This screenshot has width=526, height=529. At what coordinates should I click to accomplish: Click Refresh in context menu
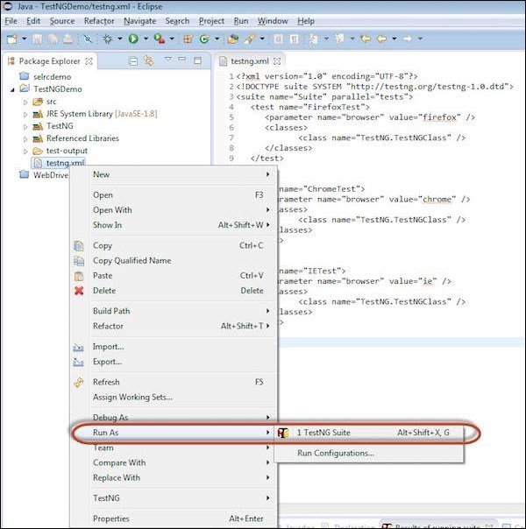(x=174, y=382)
